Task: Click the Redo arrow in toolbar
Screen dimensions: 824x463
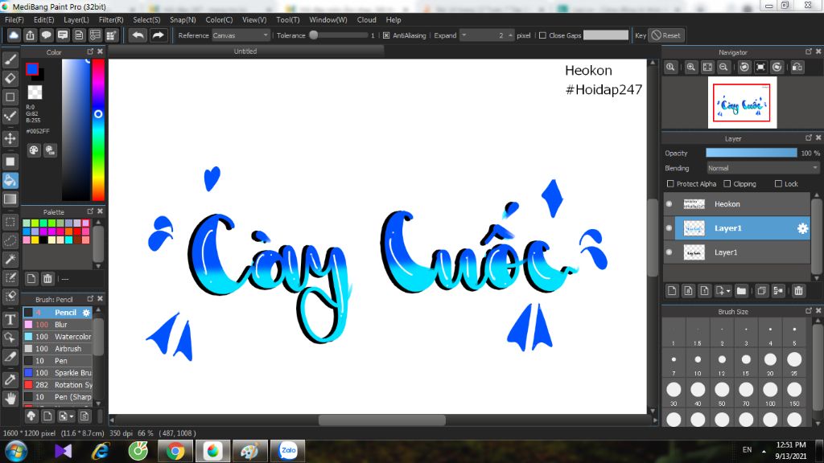Action: (158, 35)
